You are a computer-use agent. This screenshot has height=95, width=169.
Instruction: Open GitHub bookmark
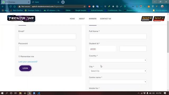click(67, 10)
